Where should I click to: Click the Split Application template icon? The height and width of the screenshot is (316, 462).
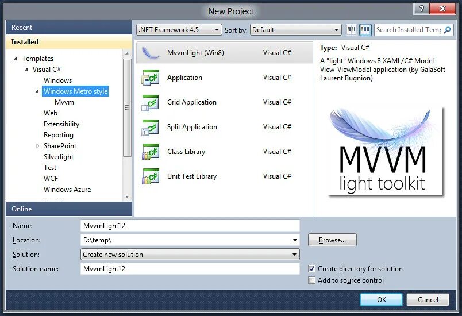click(151, 127)
